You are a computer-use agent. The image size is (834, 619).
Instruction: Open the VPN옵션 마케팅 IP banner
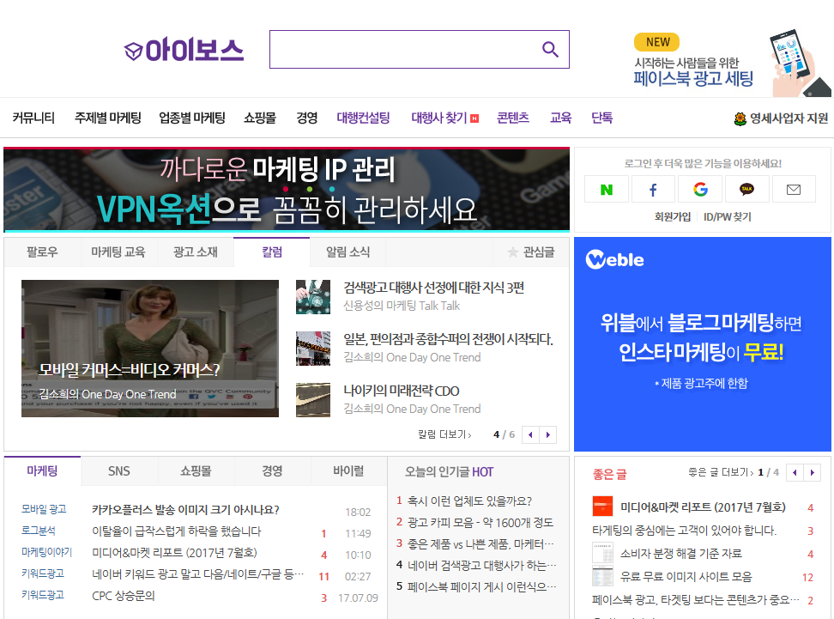point(287,190)
